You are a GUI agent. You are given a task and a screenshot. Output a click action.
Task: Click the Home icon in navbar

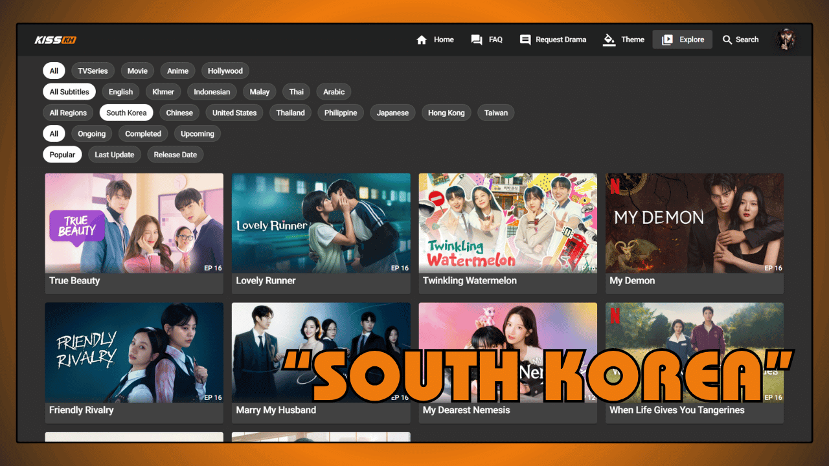point(422,39)
